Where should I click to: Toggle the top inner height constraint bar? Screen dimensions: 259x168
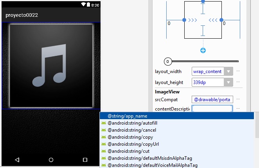pyautogui.click(x=203, y=9)
